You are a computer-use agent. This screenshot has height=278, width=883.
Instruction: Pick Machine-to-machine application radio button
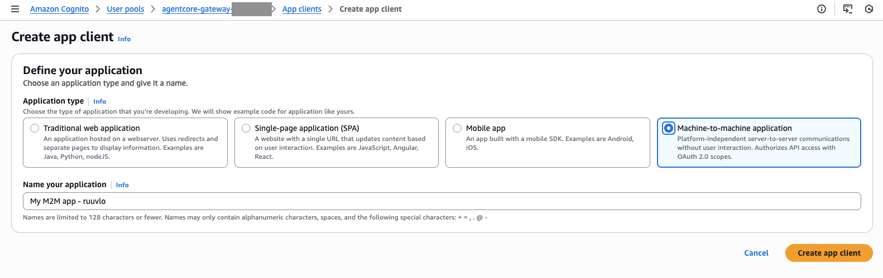[x=668, y=129]
